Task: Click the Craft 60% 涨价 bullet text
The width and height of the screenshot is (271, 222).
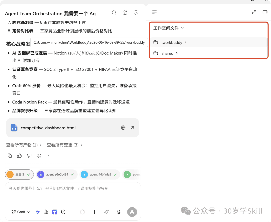Action: pyautogui.click(x=26, y=86)
